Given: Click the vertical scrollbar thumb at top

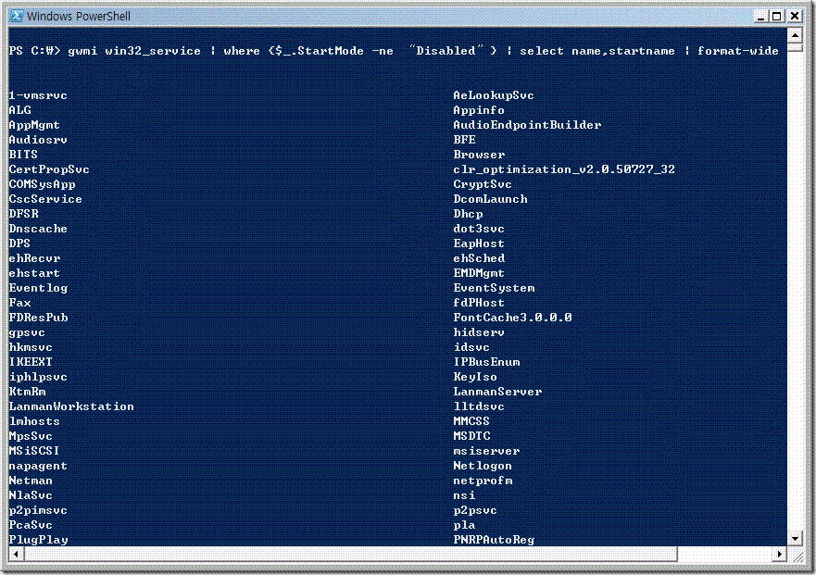Looking at the screenshot, I should click(x=795, y=47).
